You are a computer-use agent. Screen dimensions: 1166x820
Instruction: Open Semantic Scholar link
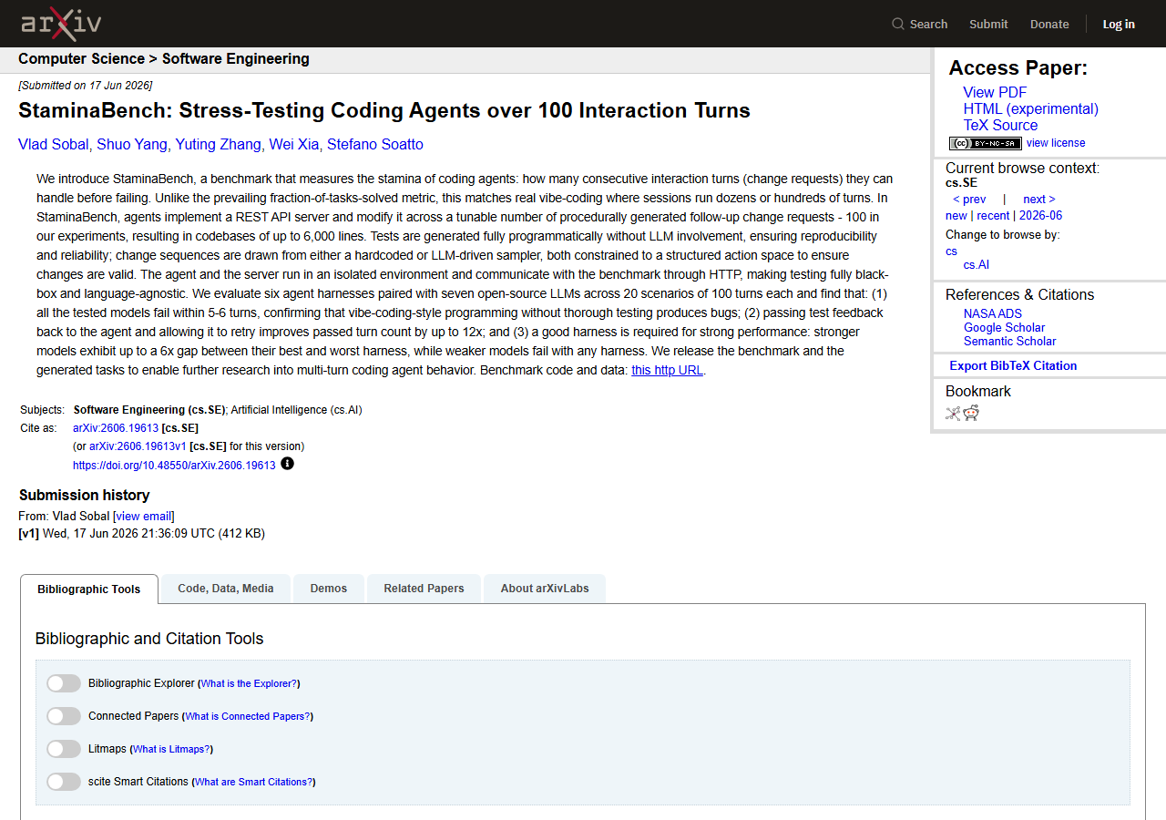point(1009,341)
